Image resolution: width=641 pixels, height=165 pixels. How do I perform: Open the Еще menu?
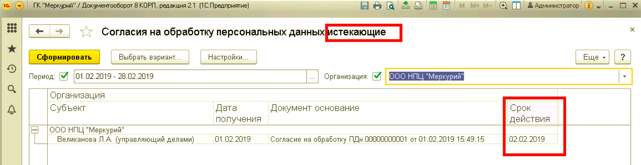click(x=592, y=57)
